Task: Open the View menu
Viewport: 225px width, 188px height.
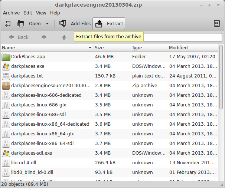Action: pos(41,13)
